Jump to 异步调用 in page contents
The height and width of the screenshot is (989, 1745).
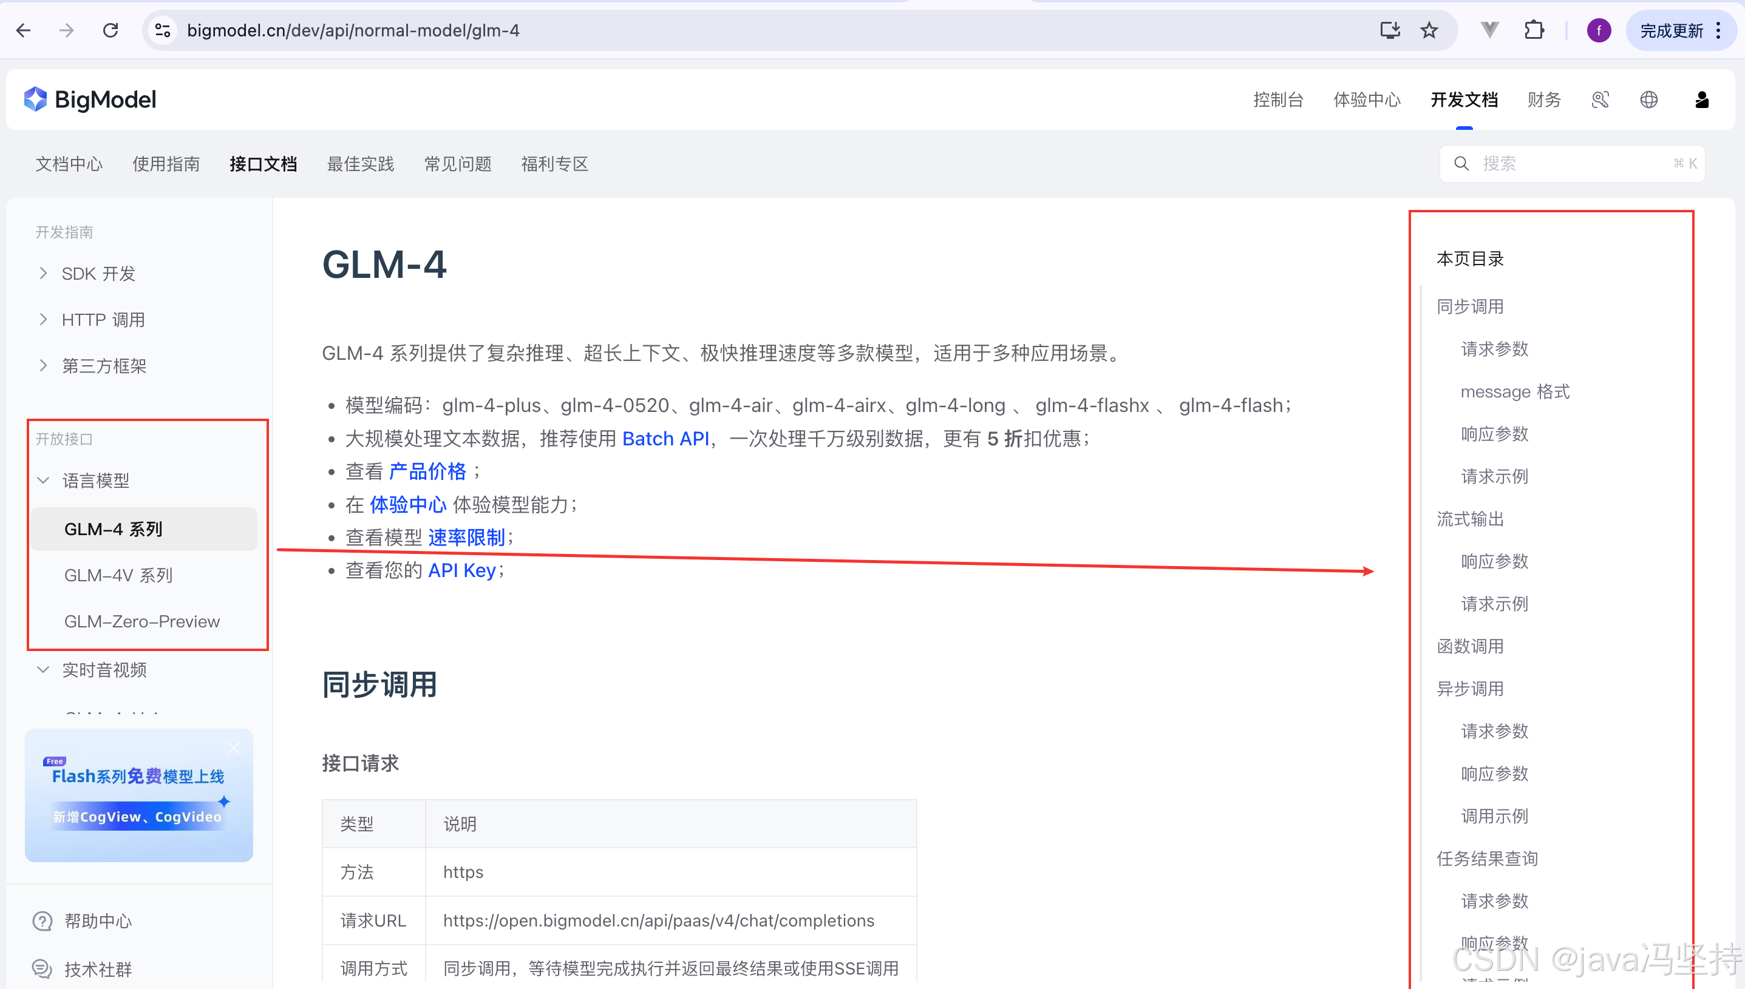point(1470,689)
